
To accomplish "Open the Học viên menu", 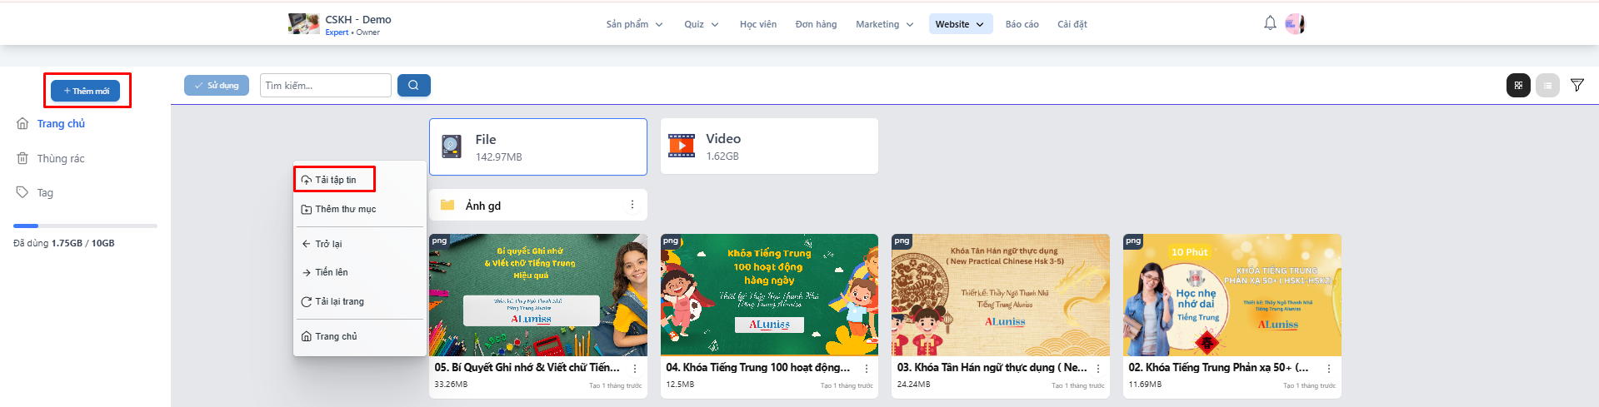I will pos(758,24).
